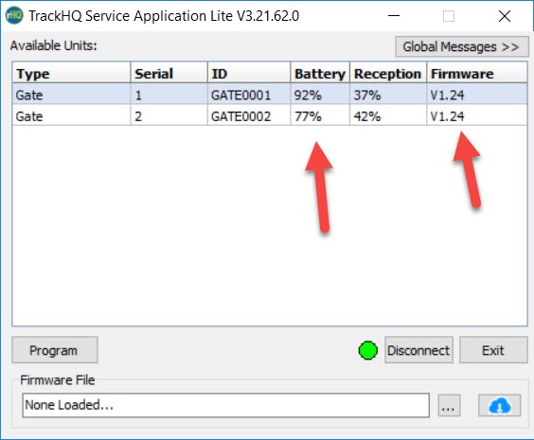
Task: Close the TrackHQ Service Application window
Action: 505,16
